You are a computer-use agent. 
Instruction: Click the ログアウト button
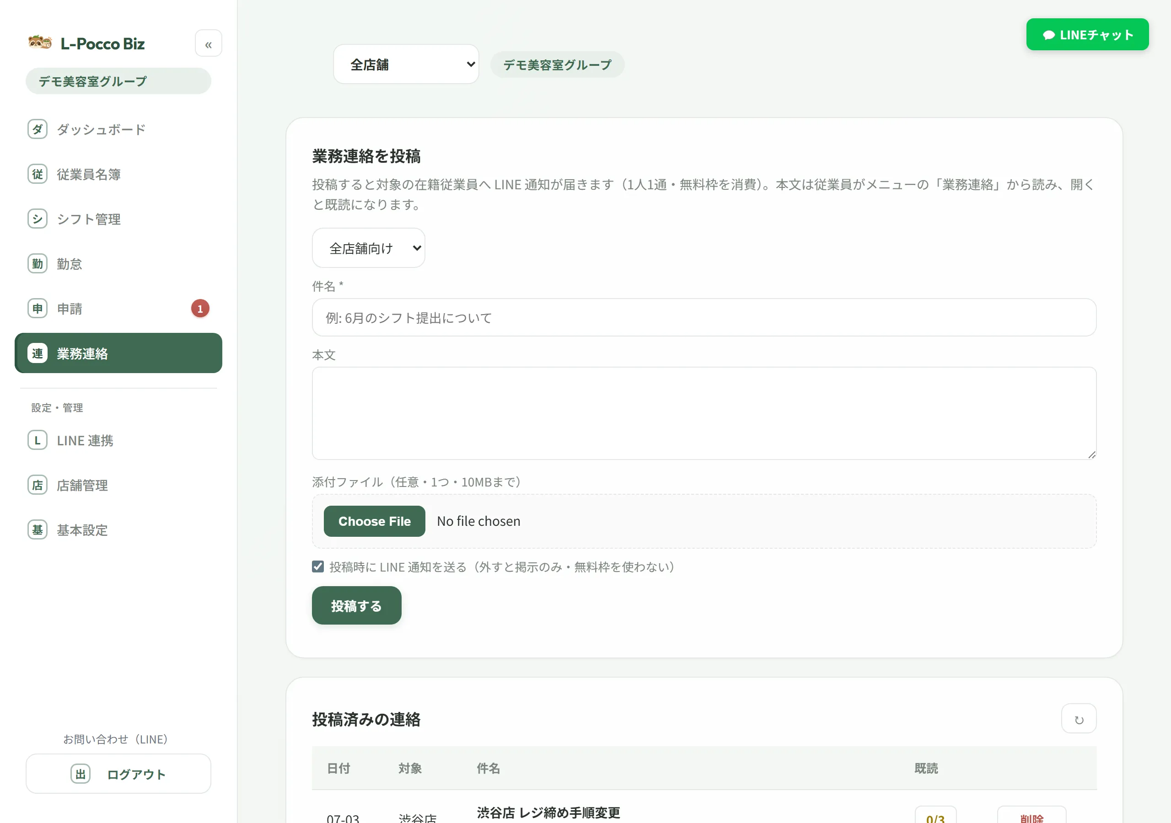coord(118,774)
